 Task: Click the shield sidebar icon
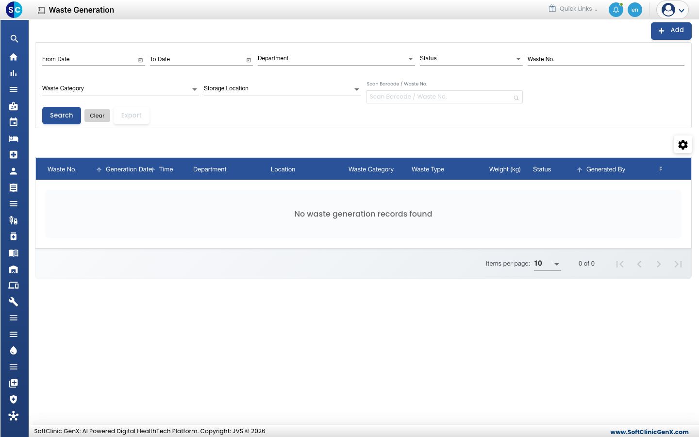coord(14,400)
